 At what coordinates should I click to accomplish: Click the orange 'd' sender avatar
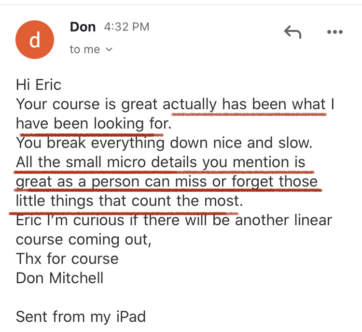35,40
